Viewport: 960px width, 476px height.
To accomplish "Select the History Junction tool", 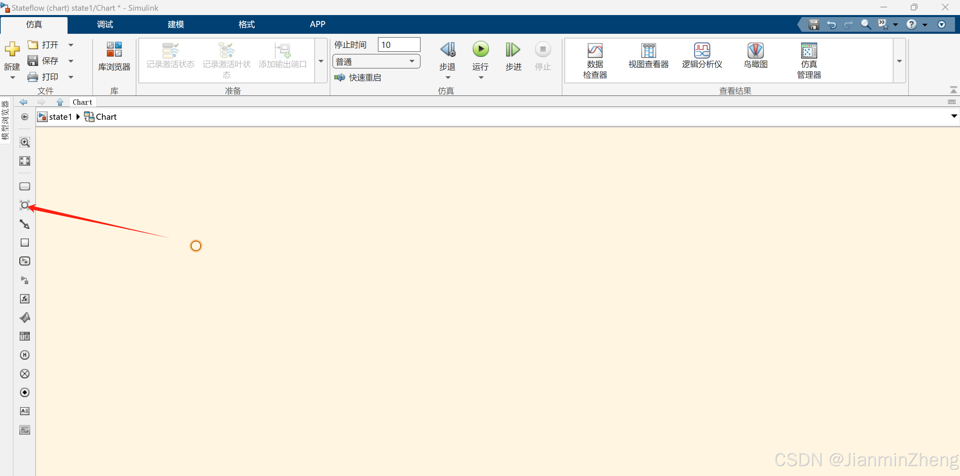I will [25, 355].
